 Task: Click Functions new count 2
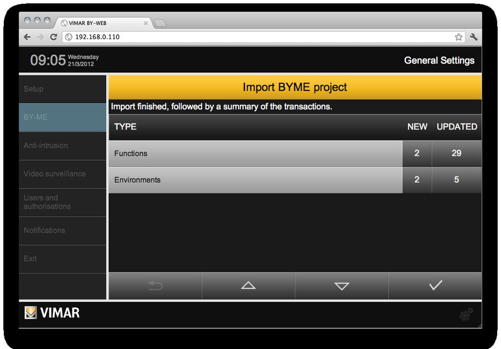[417, 153]
